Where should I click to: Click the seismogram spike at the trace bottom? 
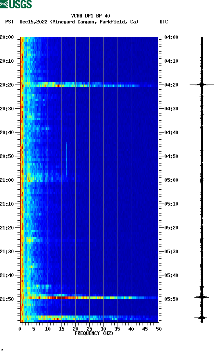point(203,318)
